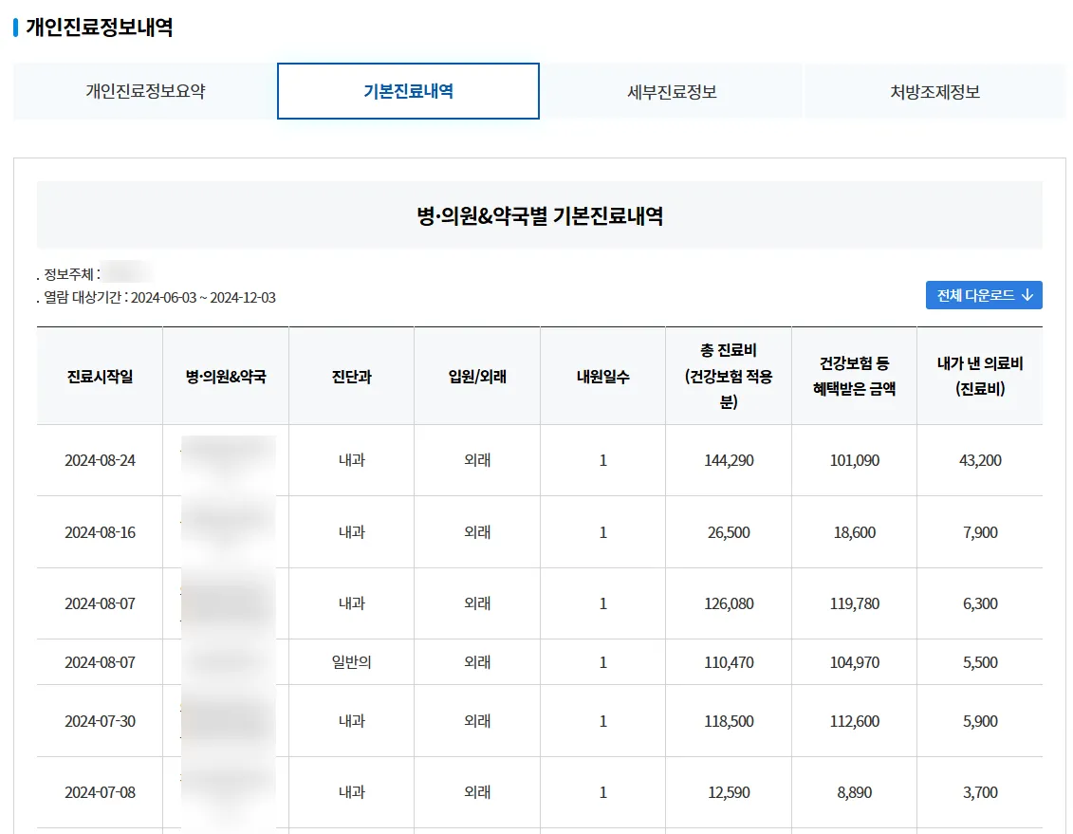Select the 2024-08-24 treatment row
Image resolution: width=1073 pixels, height=834 pixels.
(x=99, y=460)
